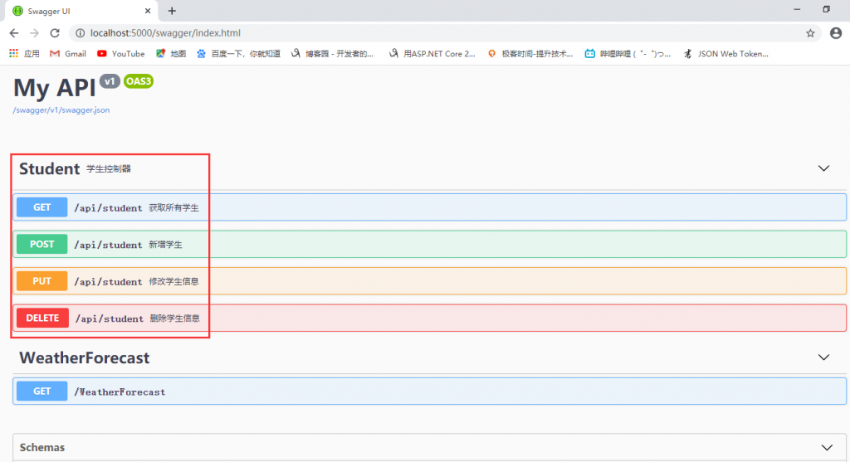
Task: Click the 学生控制器 description
Action: coord(109,169)
